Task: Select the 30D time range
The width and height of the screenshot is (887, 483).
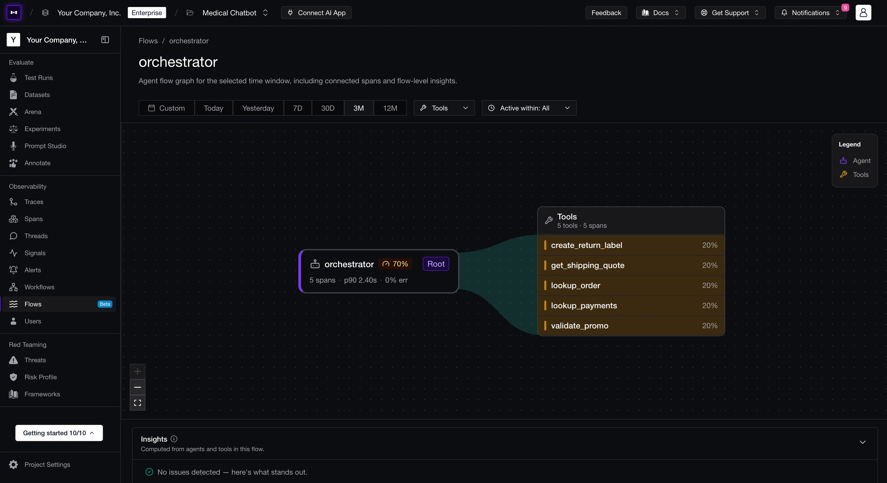Action: (327, 108)
